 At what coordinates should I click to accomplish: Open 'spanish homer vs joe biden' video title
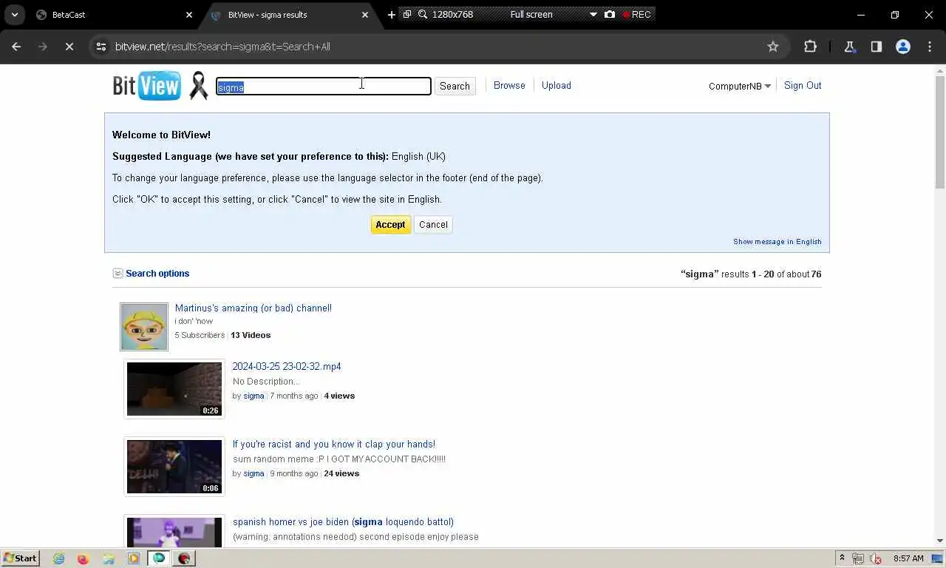343,522
